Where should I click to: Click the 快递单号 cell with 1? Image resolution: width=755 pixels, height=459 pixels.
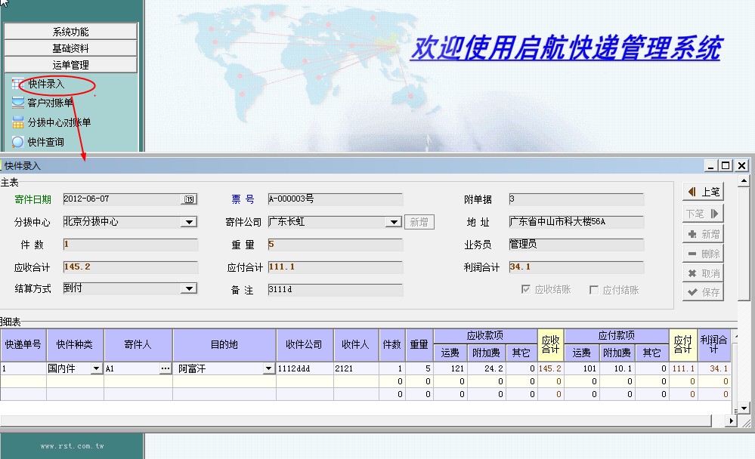point(23,368)
